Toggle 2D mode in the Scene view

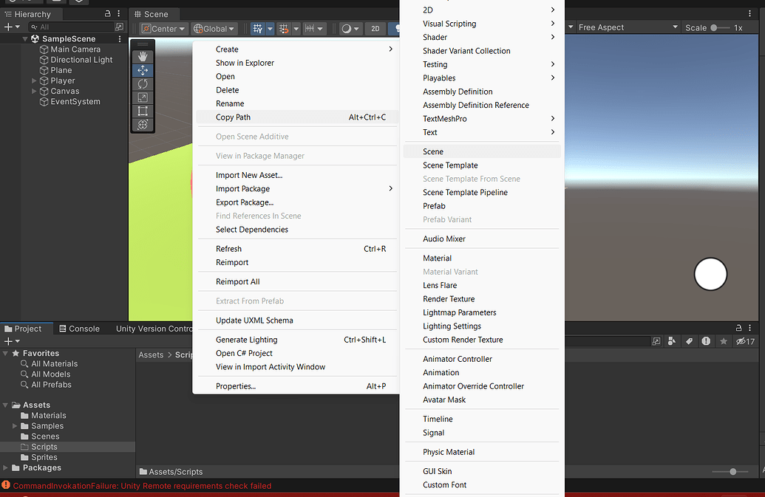[x=375, y=28]
